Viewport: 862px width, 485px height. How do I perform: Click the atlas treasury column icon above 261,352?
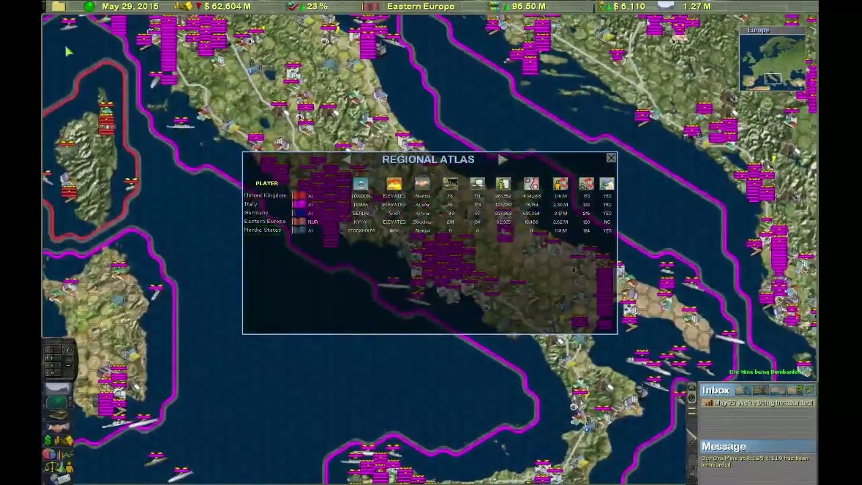tap(503, 184)
